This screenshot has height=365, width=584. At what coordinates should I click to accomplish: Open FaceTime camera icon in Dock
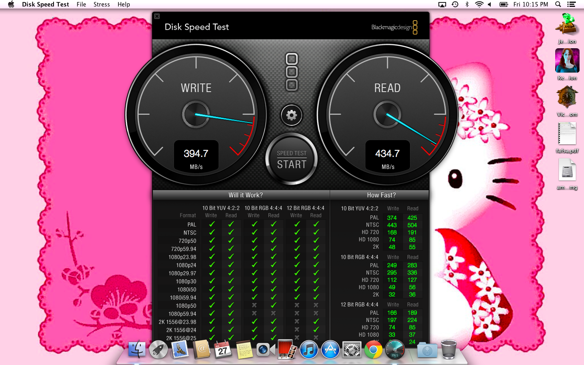(266, 350)
